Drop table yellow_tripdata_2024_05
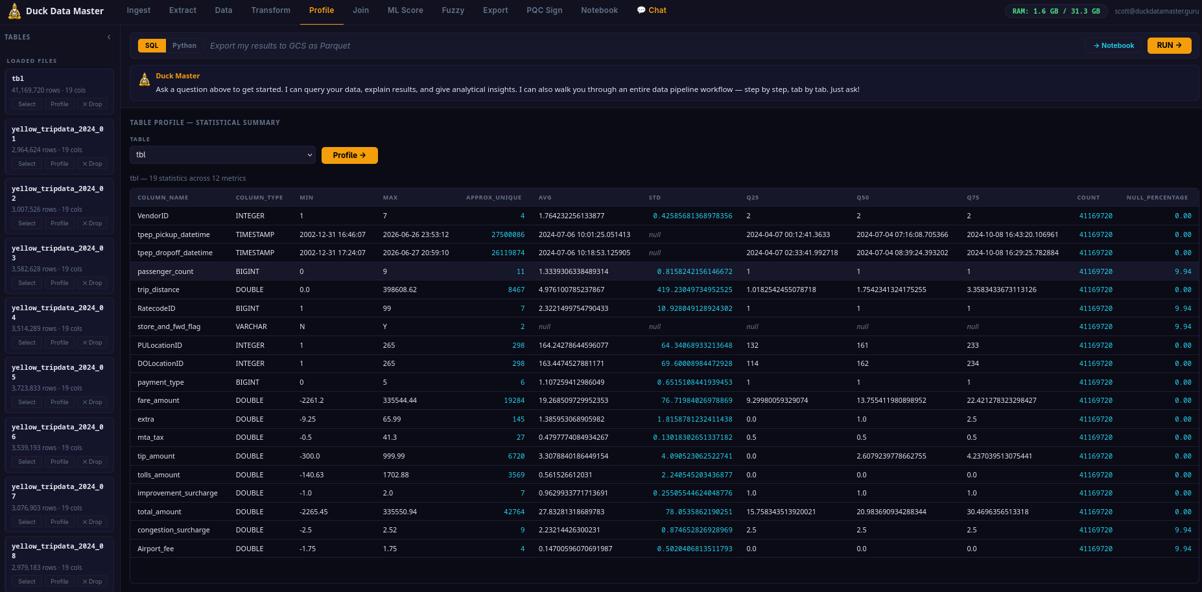The height and width of the screenshot is (592, 1202). tap(93, 402)
